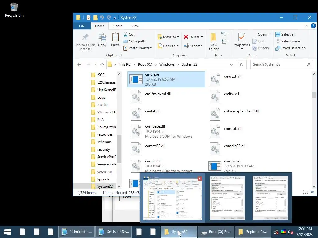Open the Easy access dropdown

click(225, 41)
